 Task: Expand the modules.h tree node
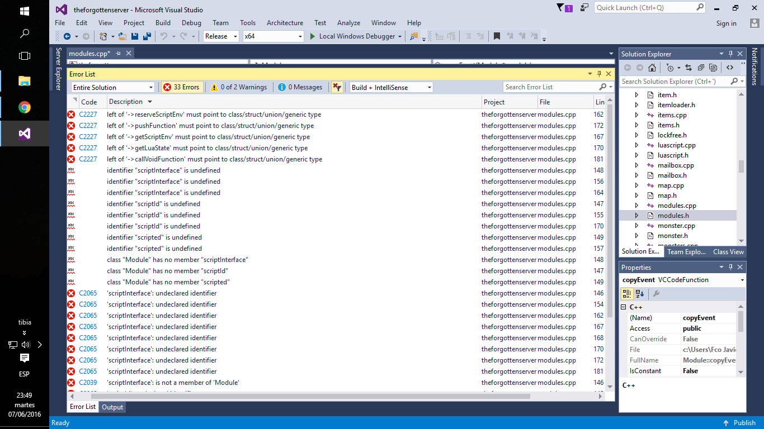tap(636, 216)
